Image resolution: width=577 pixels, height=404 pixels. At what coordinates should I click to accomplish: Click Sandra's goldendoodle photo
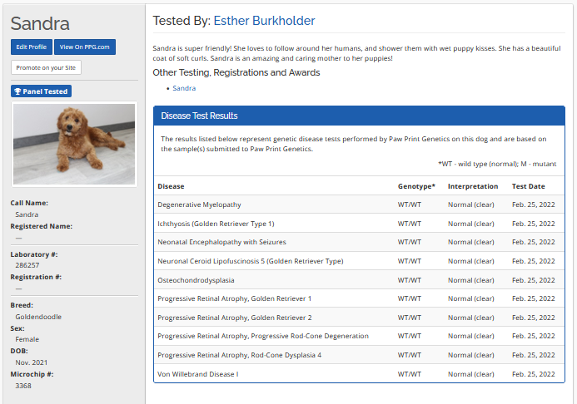[x=74, y=144]
